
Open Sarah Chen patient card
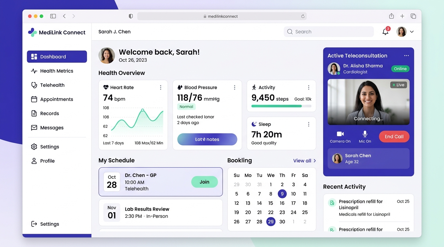tap(368, 159)
